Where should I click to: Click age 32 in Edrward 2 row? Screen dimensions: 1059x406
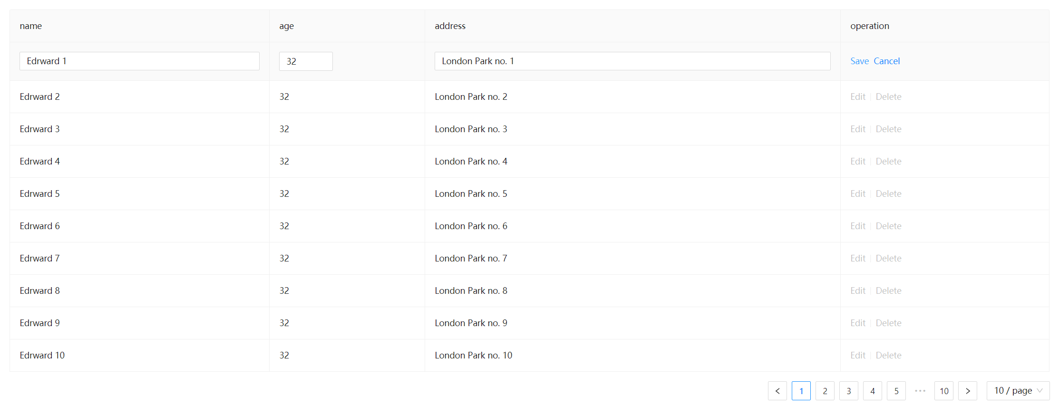pos(284,97)
